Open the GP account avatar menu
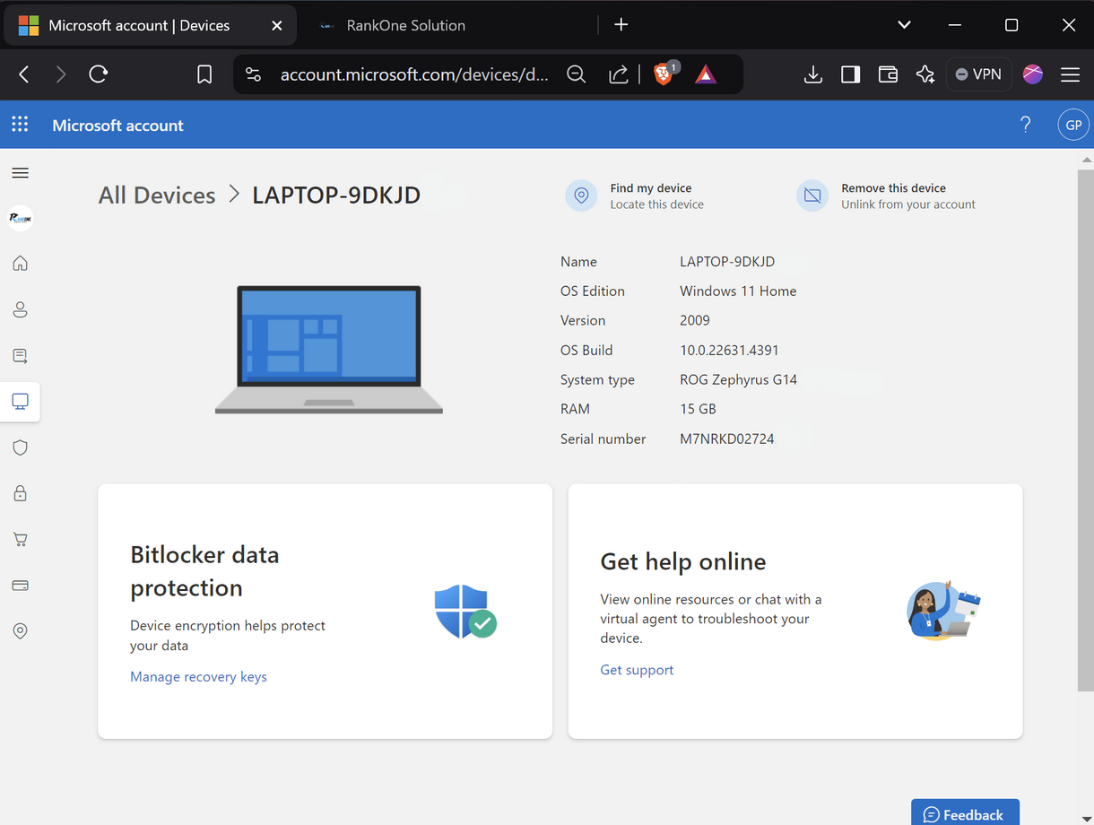 (x=1073, y=125)
